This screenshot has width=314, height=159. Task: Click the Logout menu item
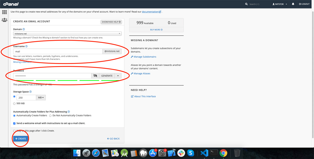point(304,4)
